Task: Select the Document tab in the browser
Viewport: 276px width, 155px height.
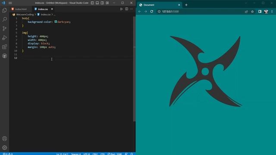Action: pos(159,5)
